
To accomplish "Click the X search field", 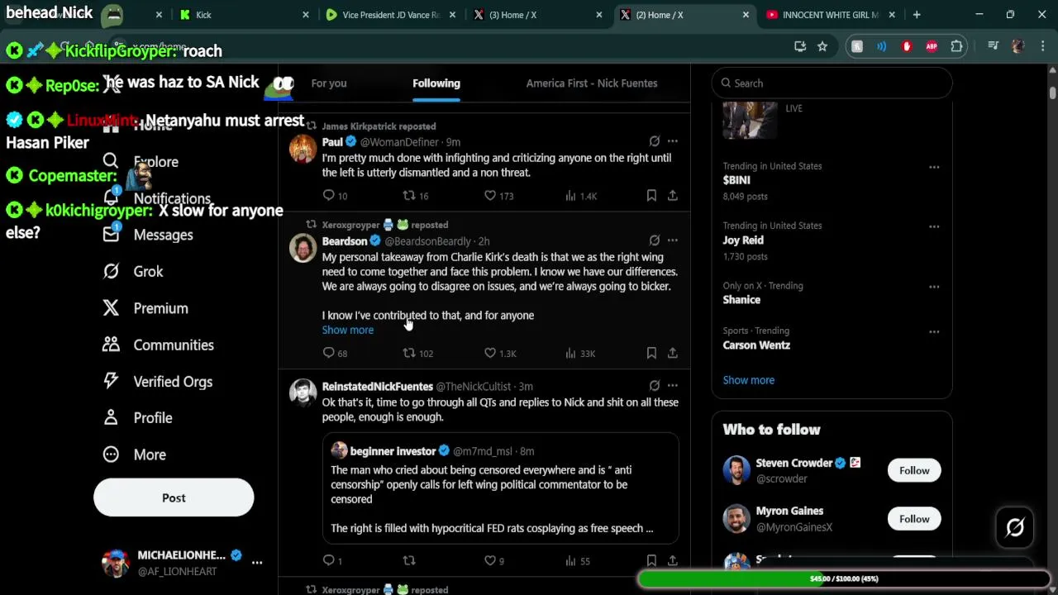I will (x=832, y=83).
